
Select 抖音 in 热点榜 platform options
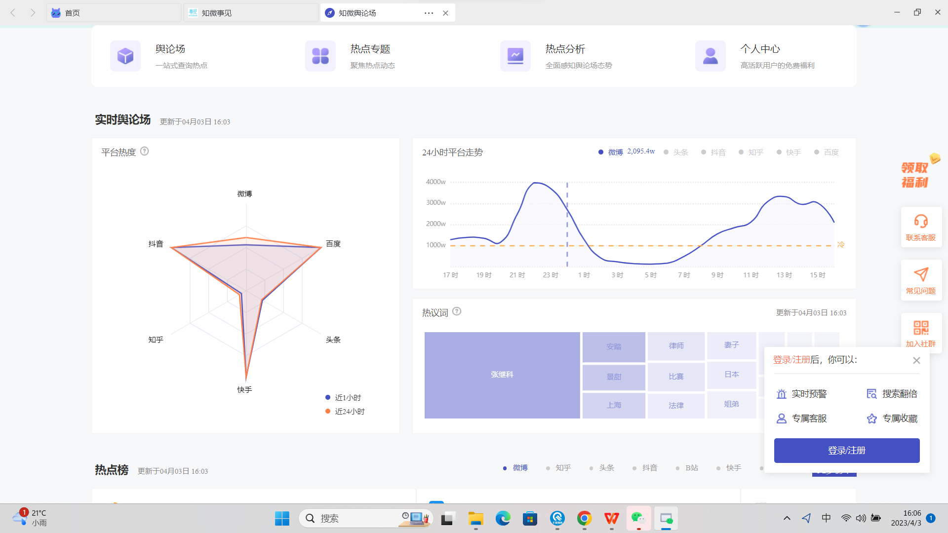644,468
